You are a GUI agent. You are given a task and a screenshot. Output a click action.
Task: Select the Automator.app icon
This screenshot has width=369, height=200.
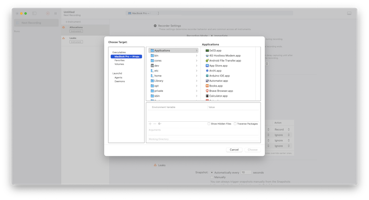coord(207,81)
